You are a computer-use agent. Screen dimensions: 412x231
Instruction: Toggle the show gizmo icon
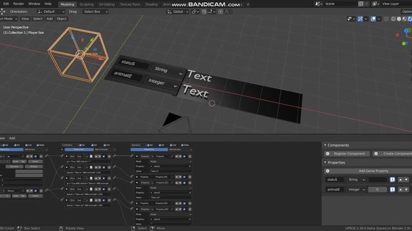[x=360, y=19]
